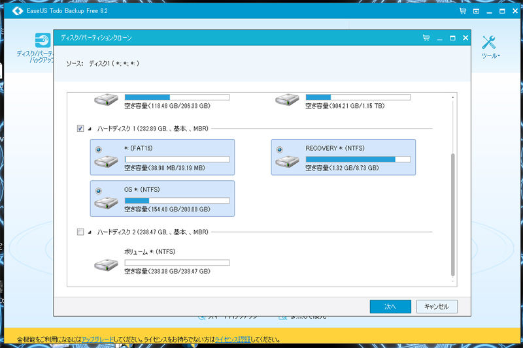The image size is (523, 348).
Task: Close the disk clone dialog
Action: point(465,38)
